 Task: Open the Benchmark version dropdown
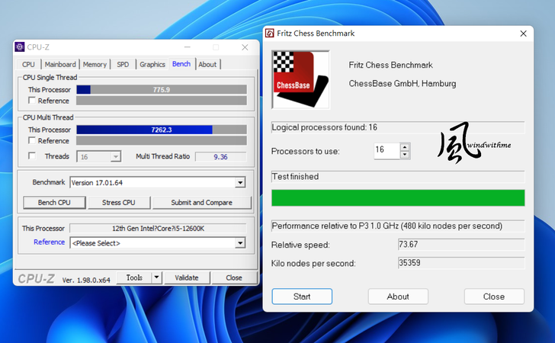(240, 183)
